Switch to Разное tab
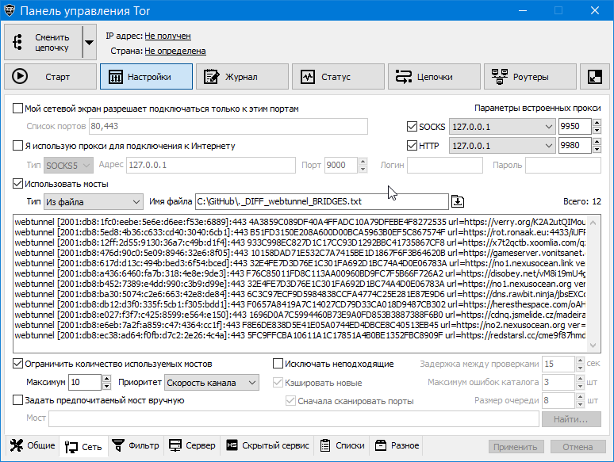Screen dimensions: 614x462 (x=397, y=445)
